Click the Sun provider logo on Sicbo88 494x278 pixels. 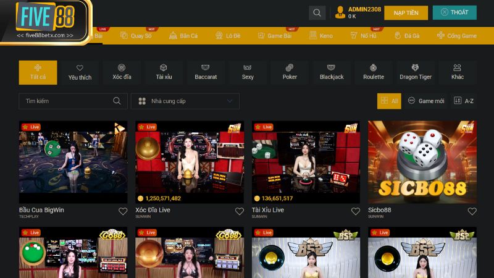[x=467, y=128]
